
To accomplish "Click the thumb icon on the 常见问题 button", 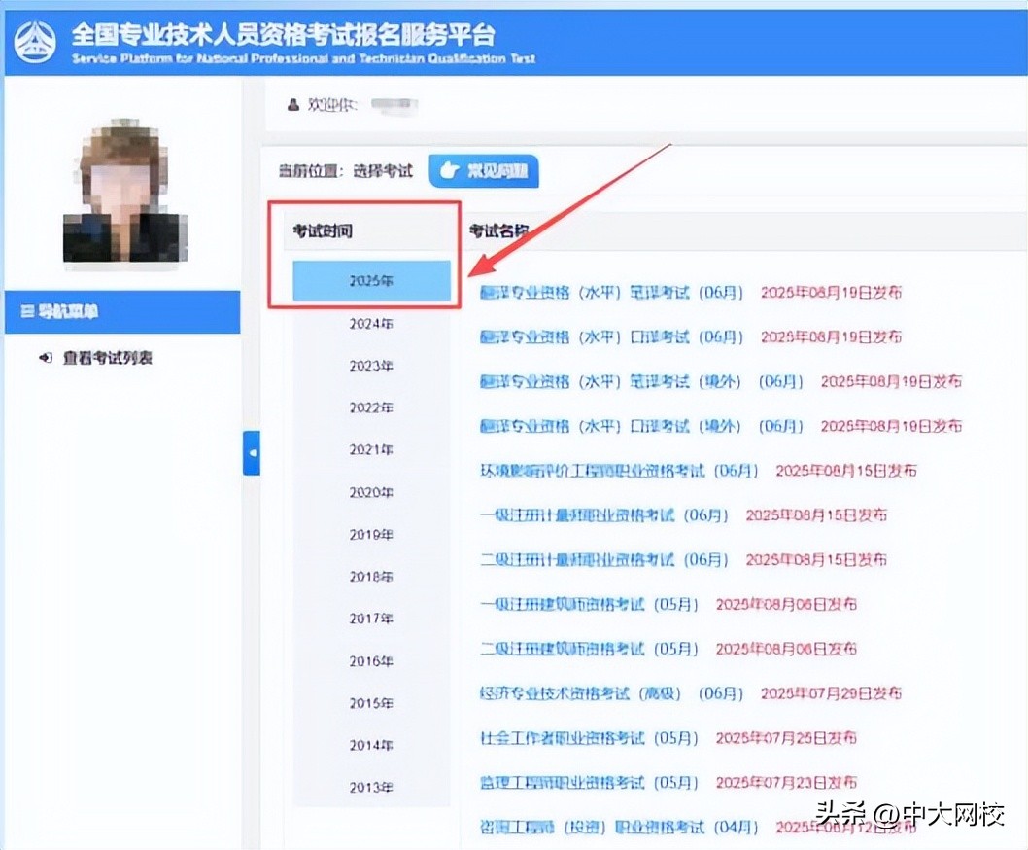I will [448, 170].
